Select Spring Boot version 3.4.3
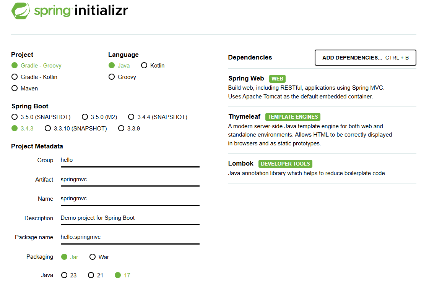This screenshot has width=429, height=285. [23, 129]
